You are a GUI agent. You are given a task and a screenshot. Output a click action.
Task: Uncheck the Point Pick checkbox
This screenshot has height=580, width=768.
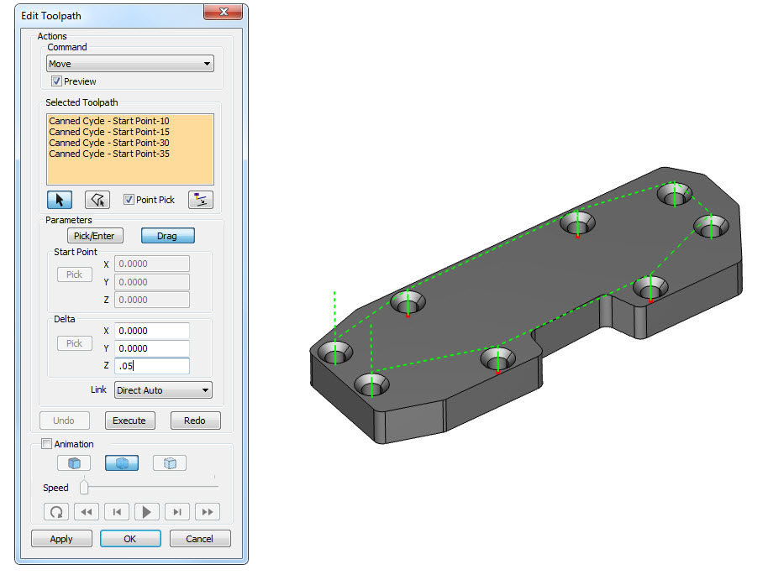(x=129, y=199)
